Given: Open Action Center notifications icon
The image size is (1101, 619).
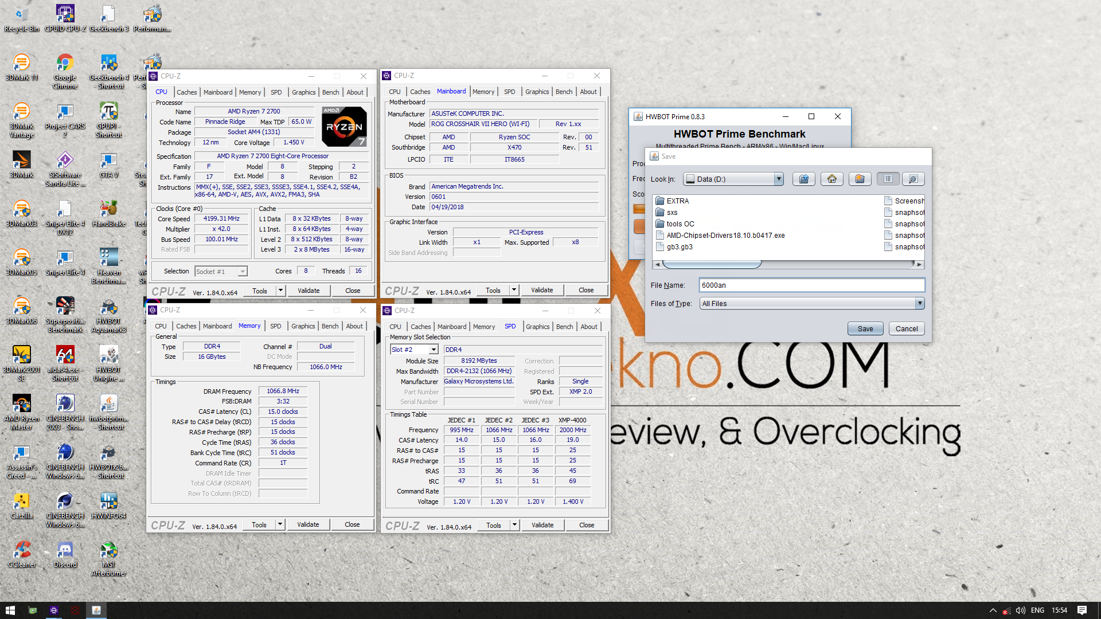Looking at the screenshot, I should coord(1082,610).
